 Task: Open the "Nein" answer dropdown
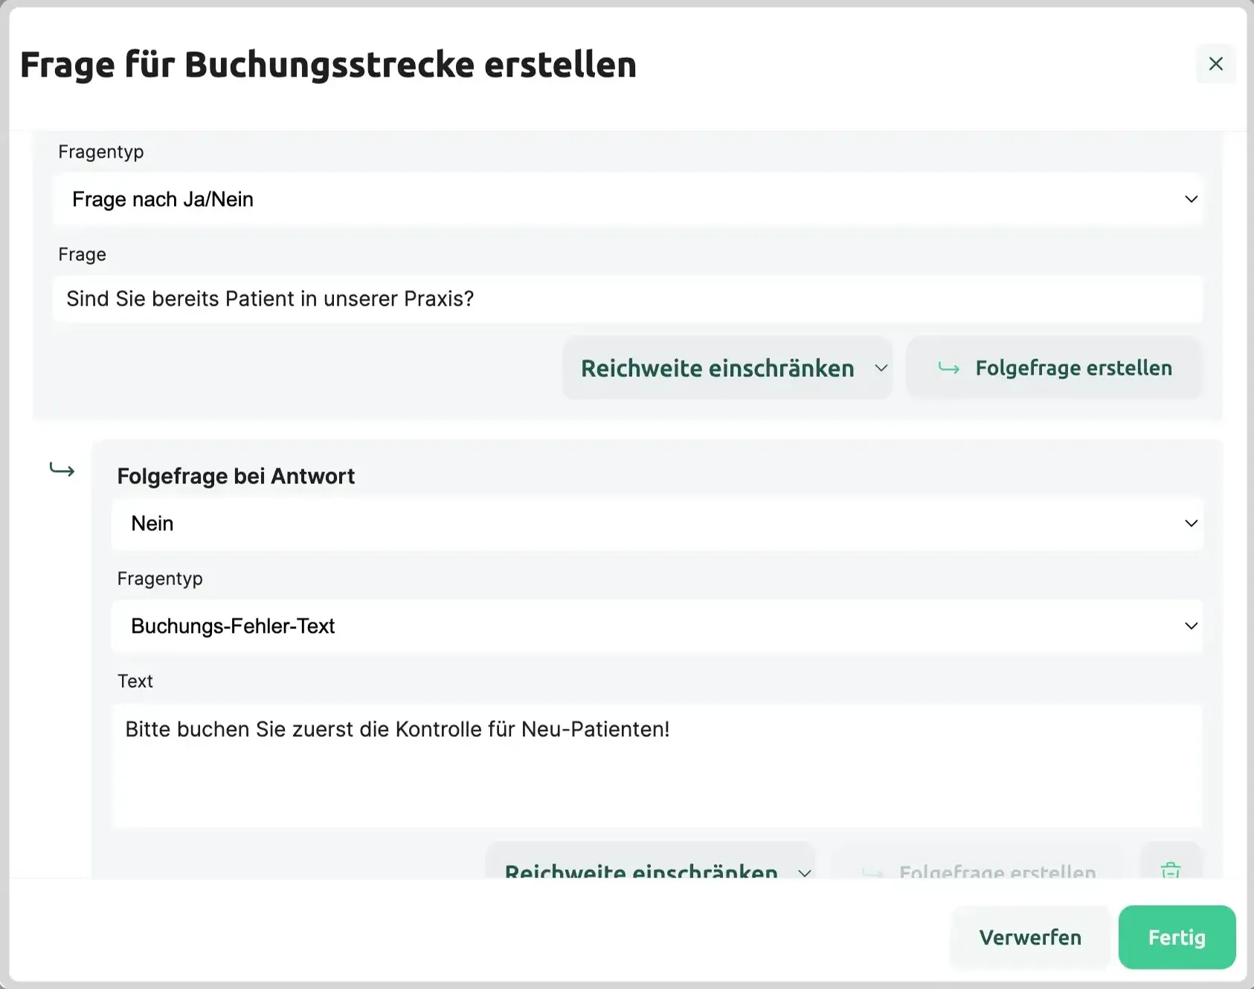(657, 524)
